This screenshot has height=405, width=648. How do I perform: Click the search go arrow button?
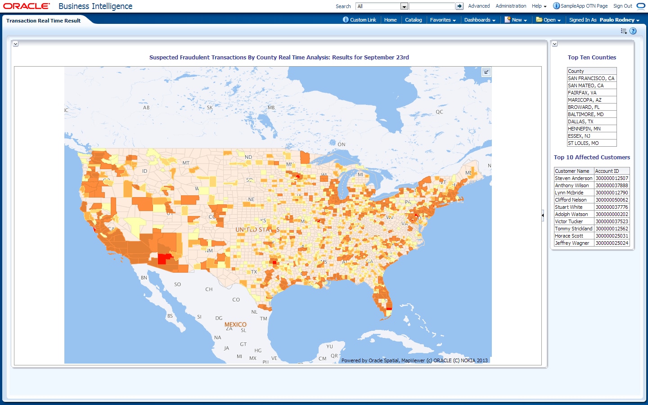(x=459, y=6)
